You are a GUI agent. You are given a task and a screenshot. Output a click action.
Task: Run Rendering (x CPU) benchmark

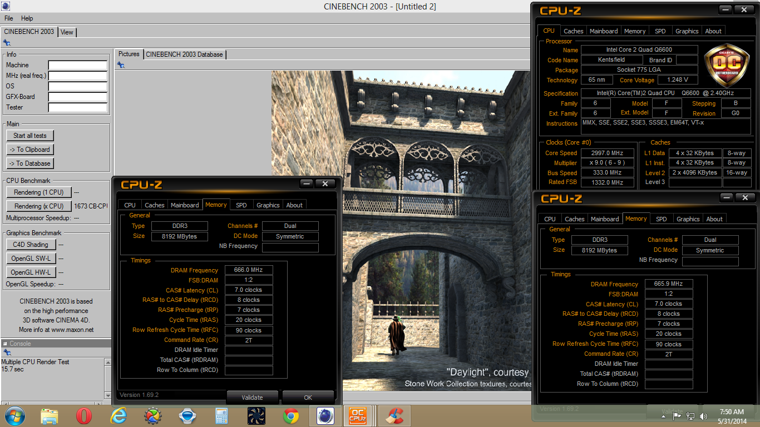tap(39, 206)
